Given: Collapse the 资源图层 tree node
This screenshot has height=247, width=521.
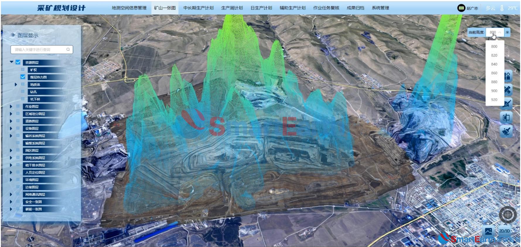Looking at the screenshot, I should (11, 62).
